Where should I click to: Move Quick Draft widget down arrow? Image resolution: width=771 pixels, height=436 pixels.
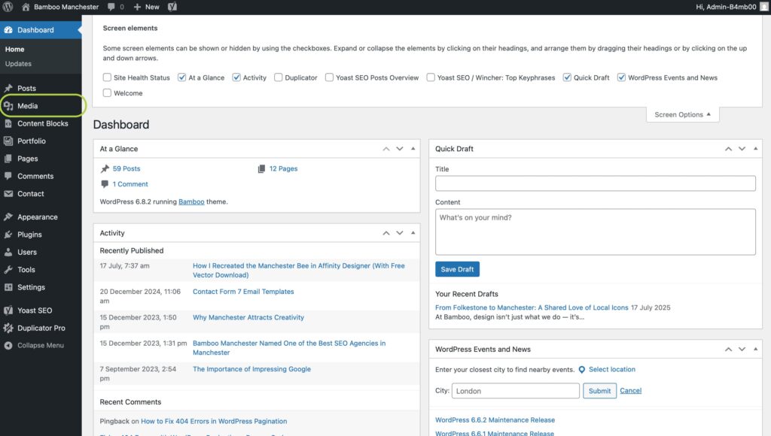tap(742, 149)
